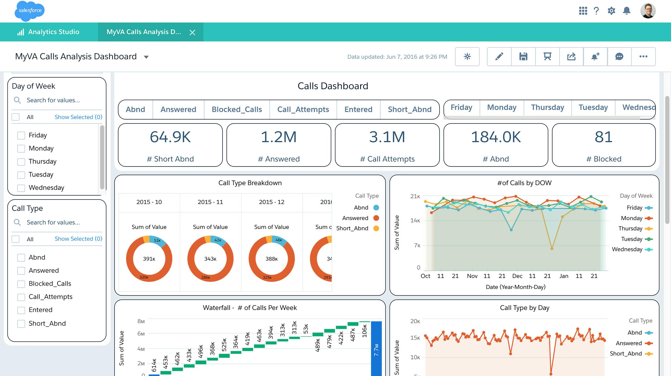The height and width of the screenshot is (376, 671).
Task: Click the Answered orange legend swatch in Call Type Breakdown
Action: click(x=376, y=218)
